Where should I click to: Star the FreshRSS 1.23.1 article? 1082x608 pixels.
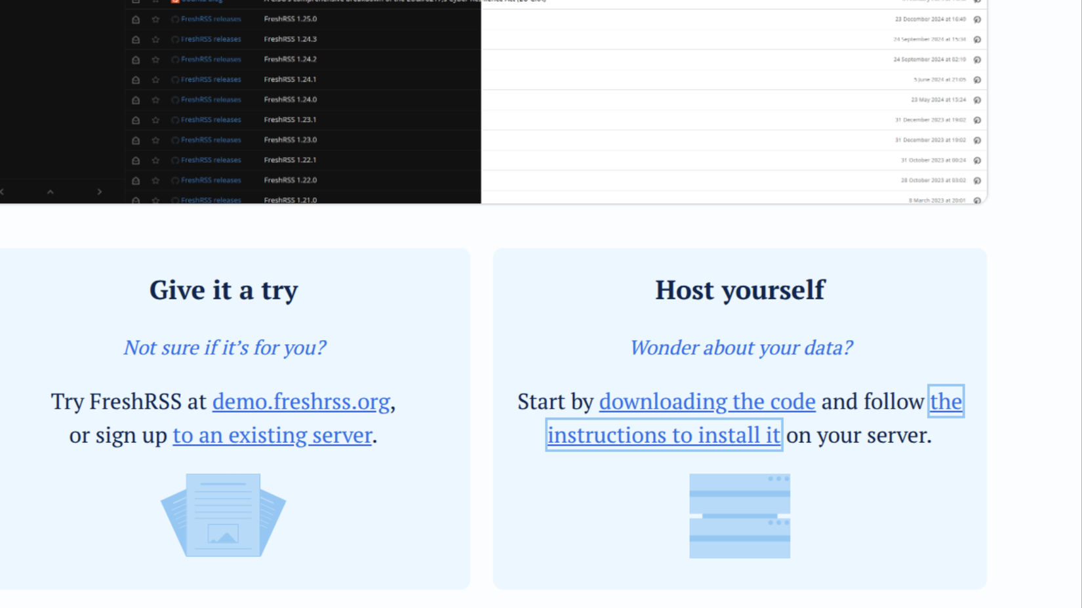pyautogui.click(x=155, y=120)
